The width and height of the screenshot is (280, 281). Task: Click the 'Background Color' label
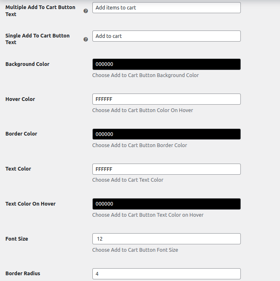(x=27, y=64)
